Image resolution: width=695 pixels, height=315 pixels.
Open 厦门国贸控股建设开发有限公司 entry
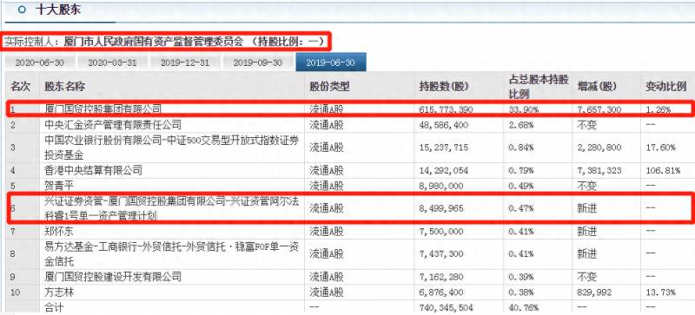[x=113, y=277]
